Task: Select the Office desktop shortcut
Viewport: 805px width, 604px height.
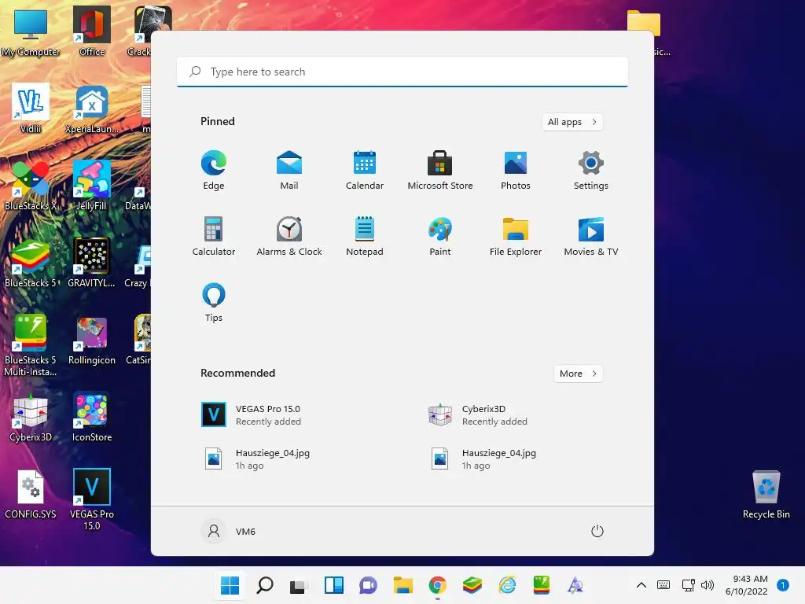Action: point(92,31)
